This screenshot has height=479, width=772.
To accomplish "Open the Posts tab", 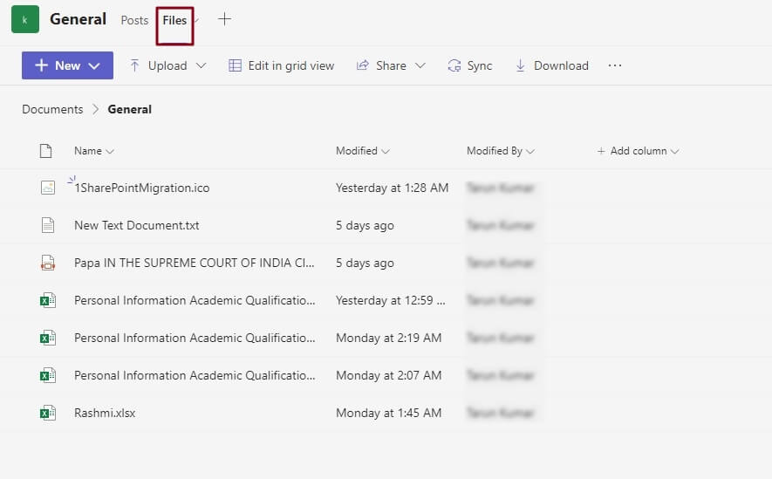I will point(134,20).
